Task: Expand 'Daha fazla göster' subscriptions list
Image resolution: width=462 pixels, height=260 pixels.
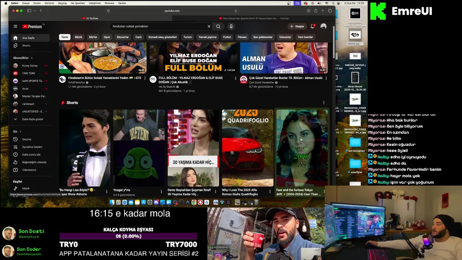Action: click(30, 119)
